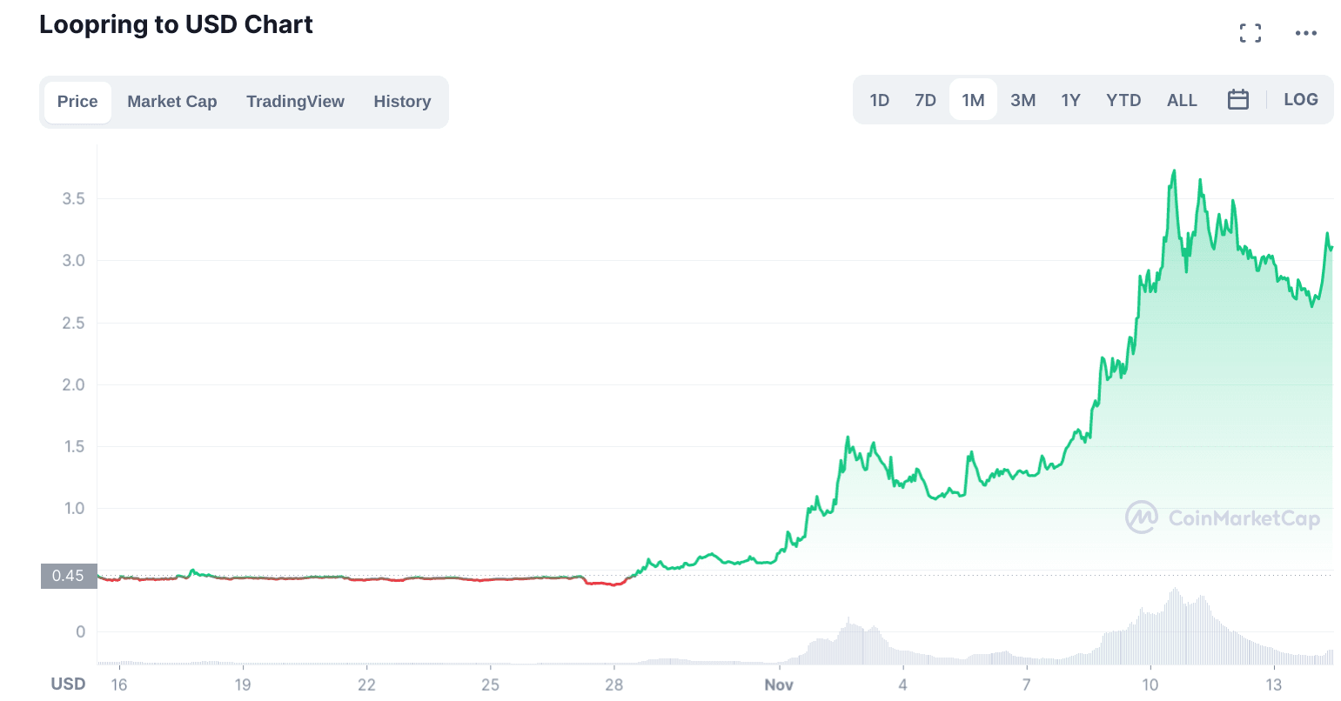Toggle the LOG scale option
This screenshot has height=701, width=1341.
coord(1300,100)
